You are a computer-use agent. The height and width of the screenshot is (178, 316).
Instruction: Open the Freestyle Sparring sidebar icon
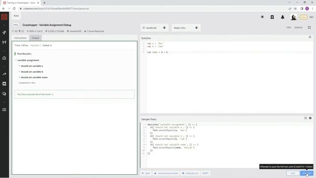(4, 42)
